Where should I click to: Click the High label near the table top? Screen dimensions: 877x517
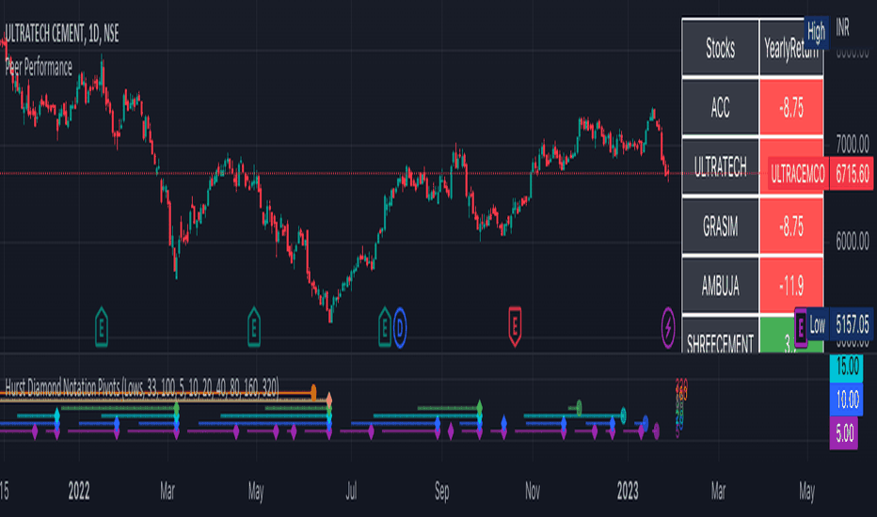[816, 32]
